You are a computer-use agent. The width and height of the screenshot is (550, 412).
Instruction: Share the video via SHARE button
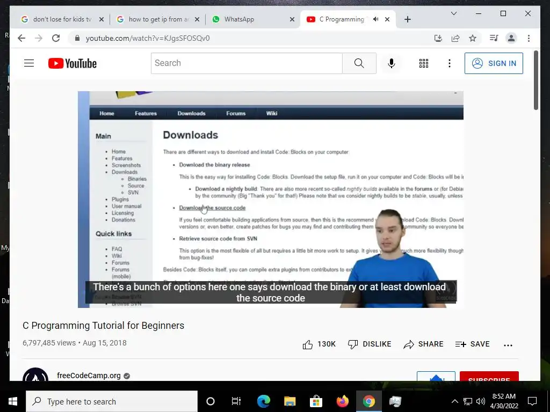[x=423, y=344]
